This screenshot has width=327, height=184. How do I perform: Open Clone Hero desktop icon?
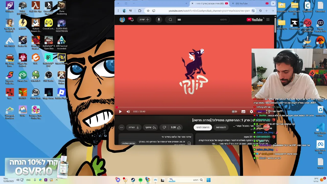tap(36, 94)
